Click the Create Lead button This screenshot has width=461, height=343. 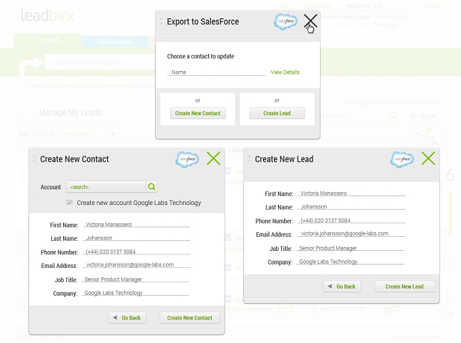[277, 113]
